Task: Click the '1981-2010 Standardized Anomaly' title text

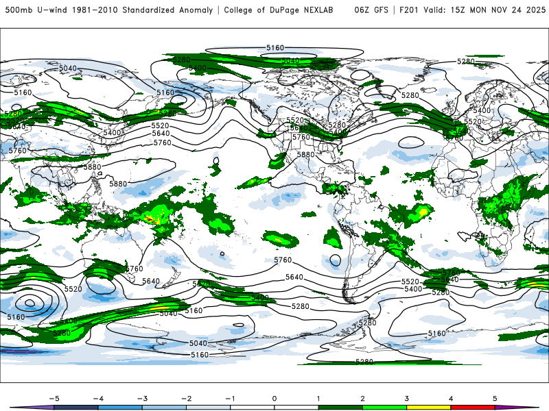Action: [x=143, y=10]
